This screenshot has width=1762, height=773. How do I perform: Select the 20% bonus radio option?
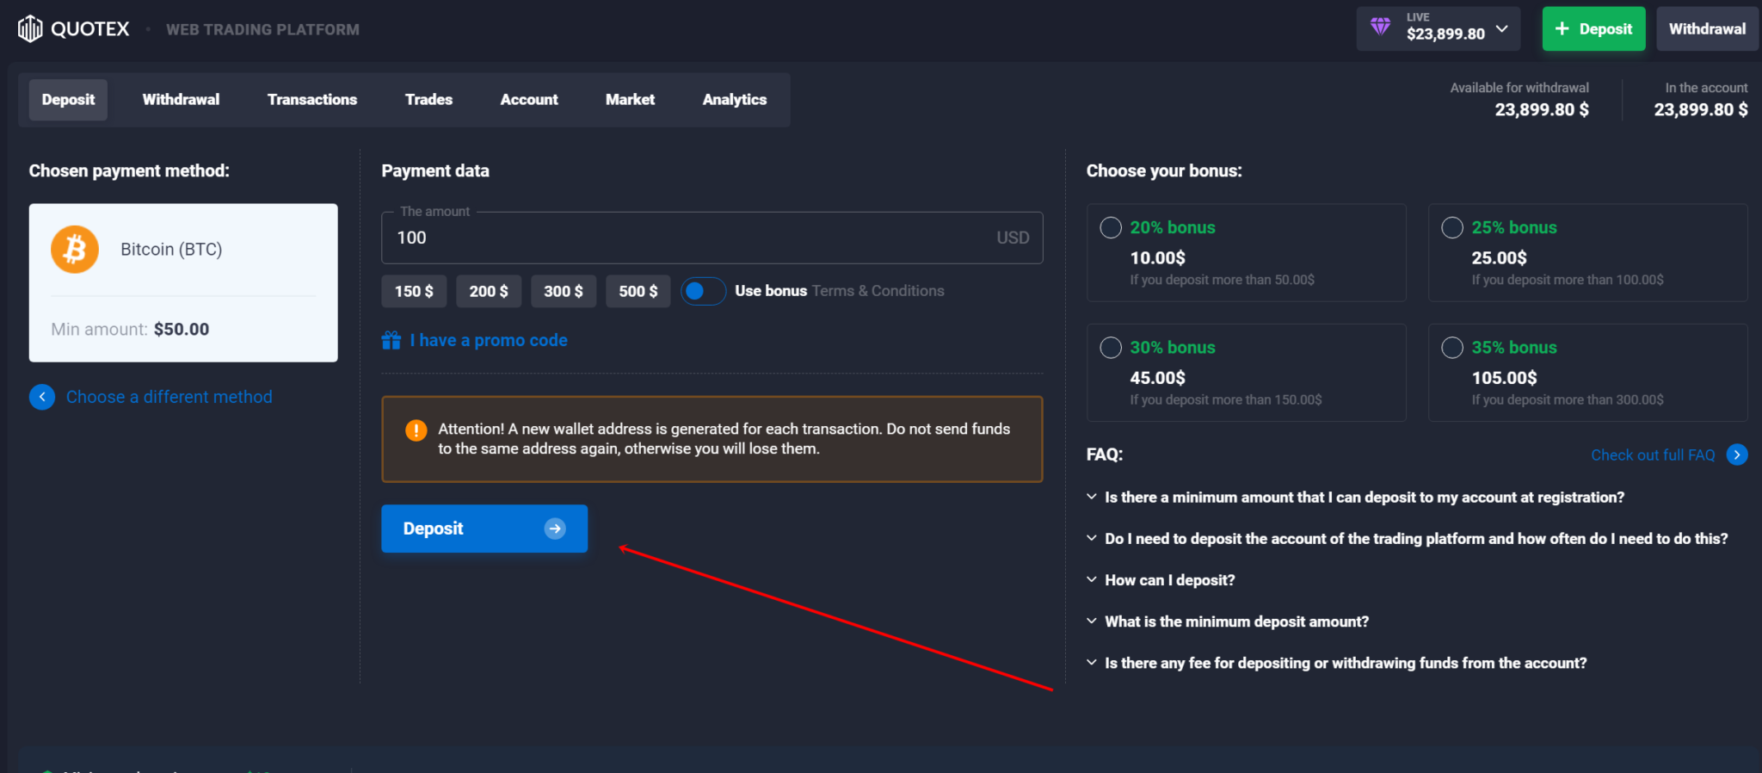point(1111,228)
